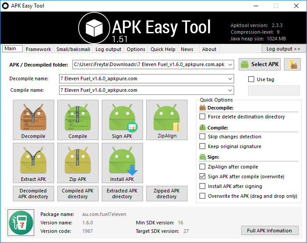
Task: Click Full APK Infomation button
Action: tap(270, 231)
